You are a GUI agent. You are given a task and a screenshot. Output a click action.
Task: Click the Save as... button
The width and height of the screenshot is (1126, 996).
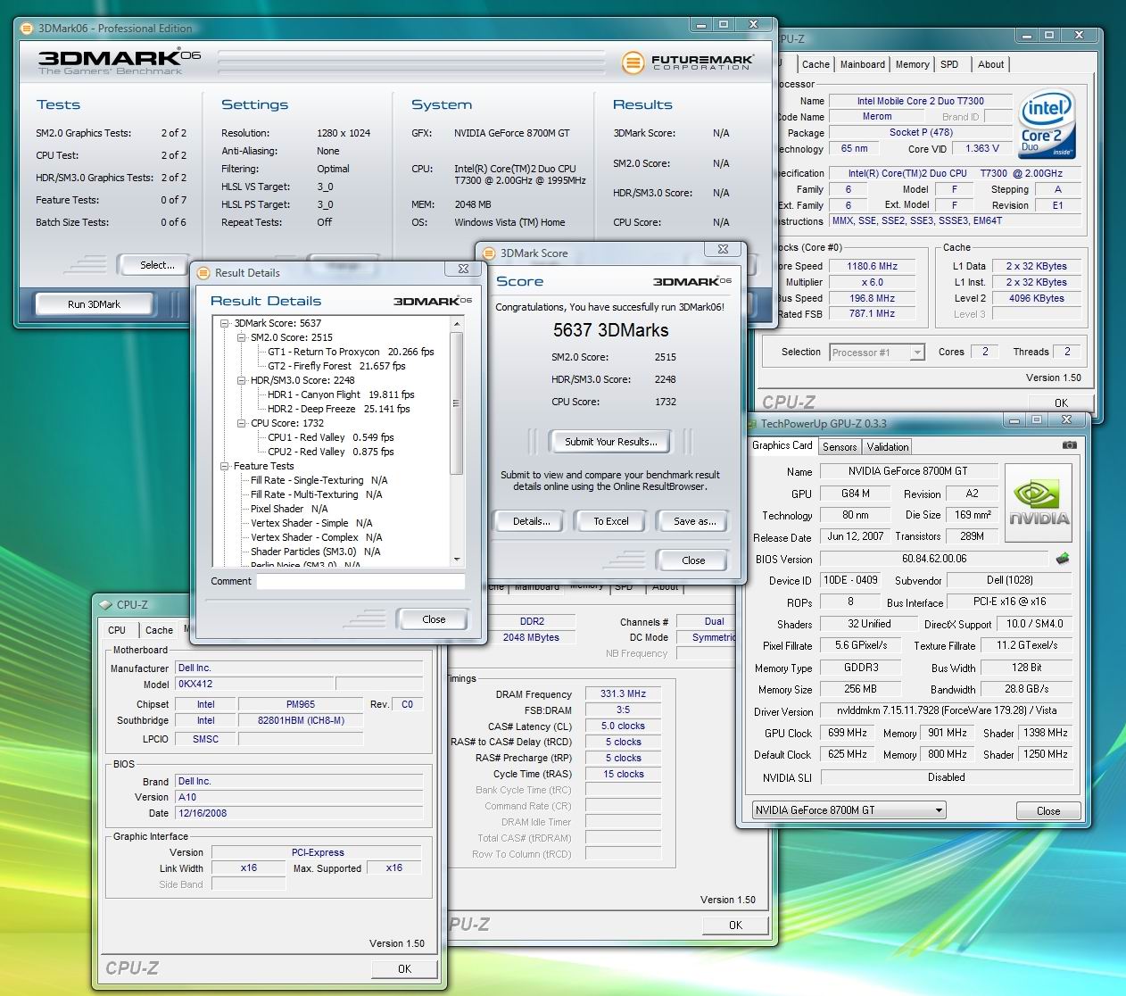(x=693, y=521)
